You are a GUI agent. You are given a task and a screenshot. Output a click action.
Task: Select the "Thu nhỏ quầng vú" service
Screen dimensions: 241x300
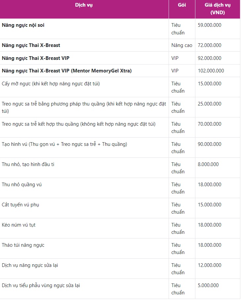pos(22,185)
